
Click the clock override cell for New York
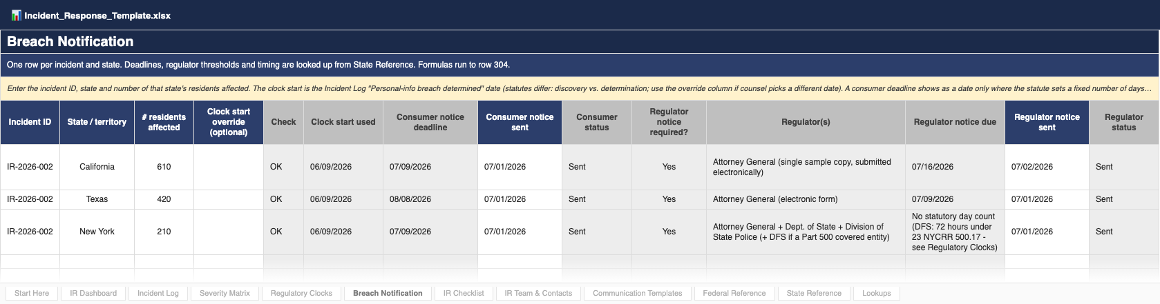(x=229, y=232)
